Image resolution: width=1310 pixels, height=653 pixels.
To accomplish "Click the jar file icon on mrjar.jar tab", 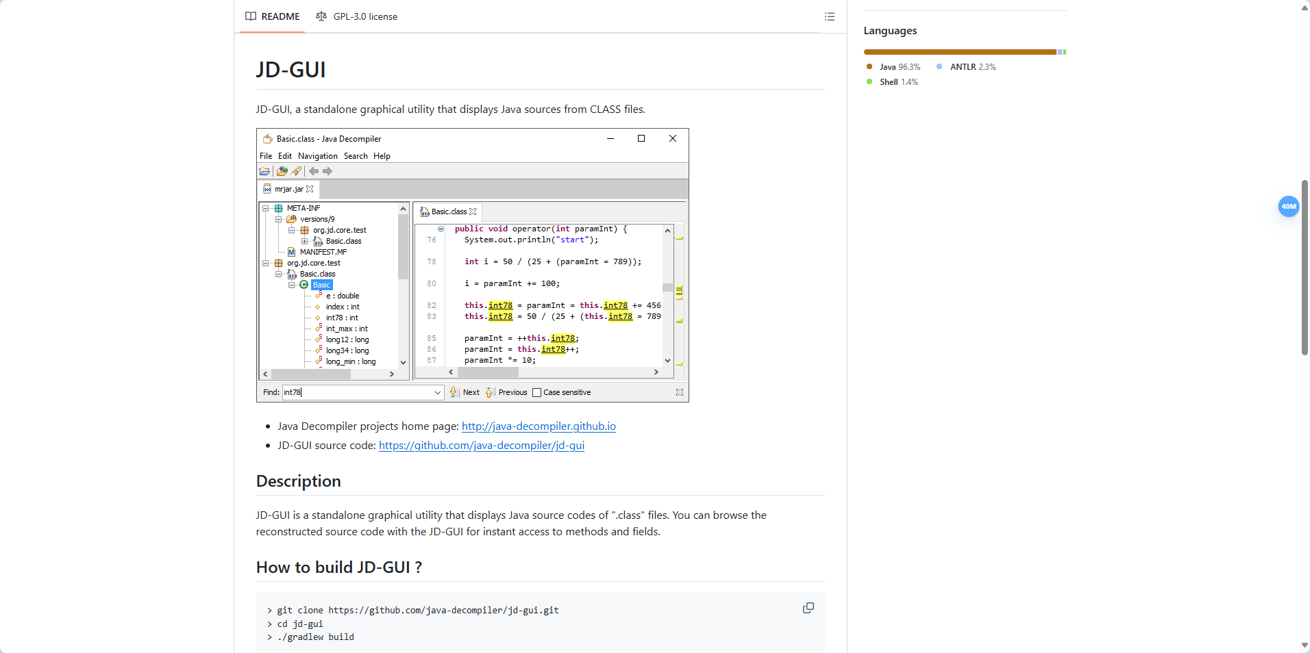I will 267,189.
